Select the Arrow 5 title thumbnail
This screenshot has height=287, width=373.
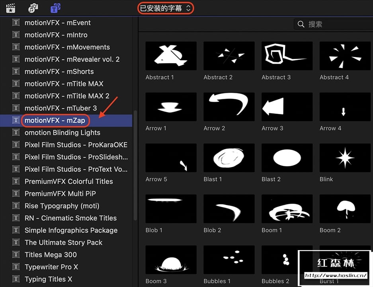tap(171, 158)
